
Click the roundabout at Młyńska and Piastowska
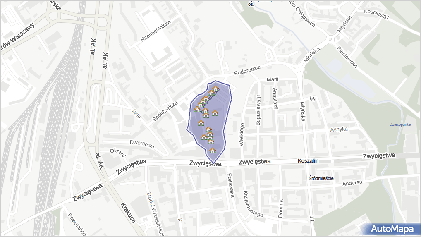[330, 40]
